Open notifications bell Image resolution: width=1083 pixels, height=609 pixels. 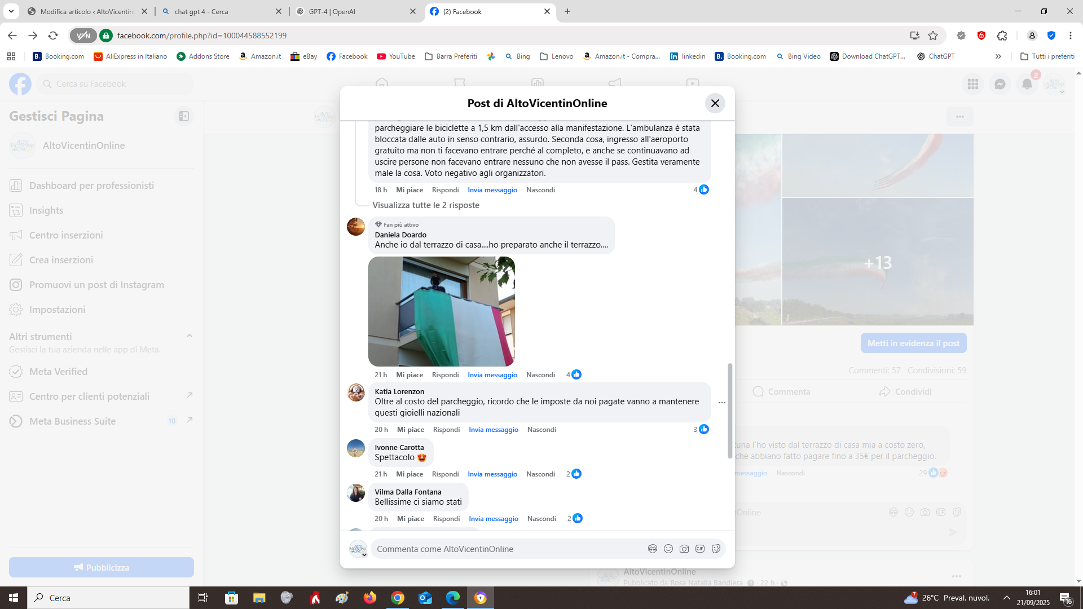1027,84
